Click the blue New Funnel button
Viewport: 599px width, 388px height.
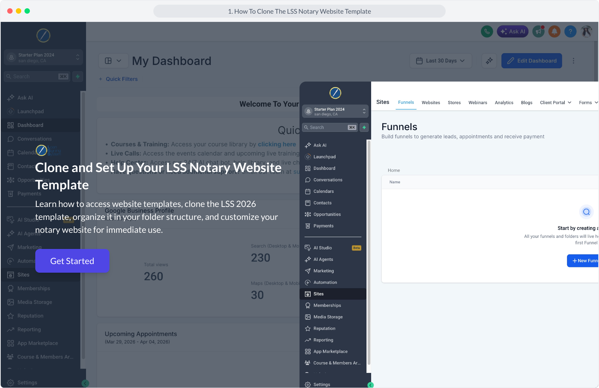click(x=583, y=261)
